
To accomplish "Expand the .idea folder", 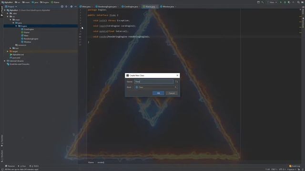I will [x=8, y=13].
